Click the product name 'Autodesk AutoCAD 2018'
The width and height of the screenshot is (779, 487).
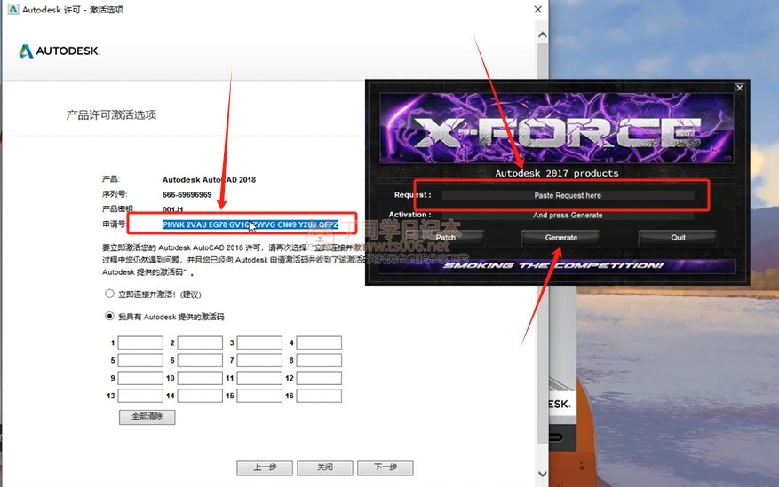pos(209,179)
